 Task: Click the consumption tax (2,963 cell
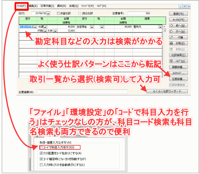tap(66, 31)
